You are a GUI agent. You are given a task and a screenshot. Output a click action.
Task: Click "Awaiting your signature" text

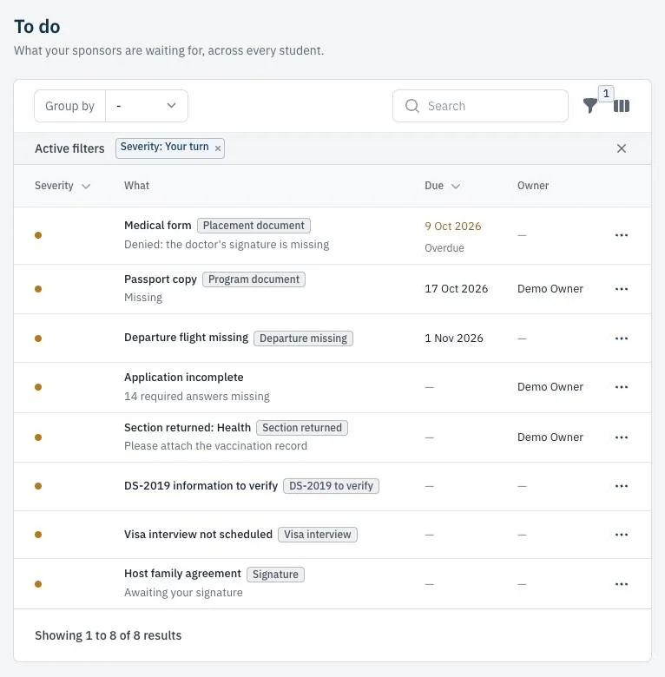pyautogui.click(x=183, y=593)
